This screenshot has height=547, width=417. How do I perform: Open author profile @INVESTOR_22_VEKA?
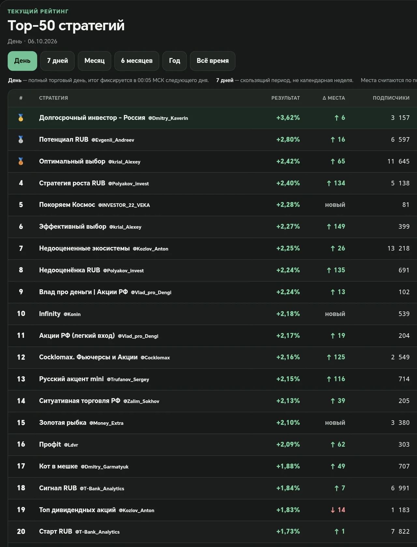(x=124, y=205)
